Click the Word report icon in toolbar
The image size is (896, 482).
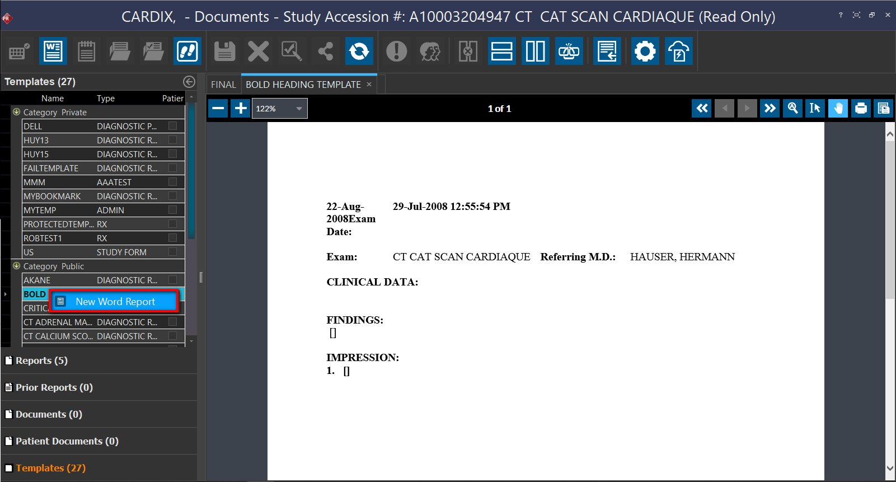pos(53,52)
